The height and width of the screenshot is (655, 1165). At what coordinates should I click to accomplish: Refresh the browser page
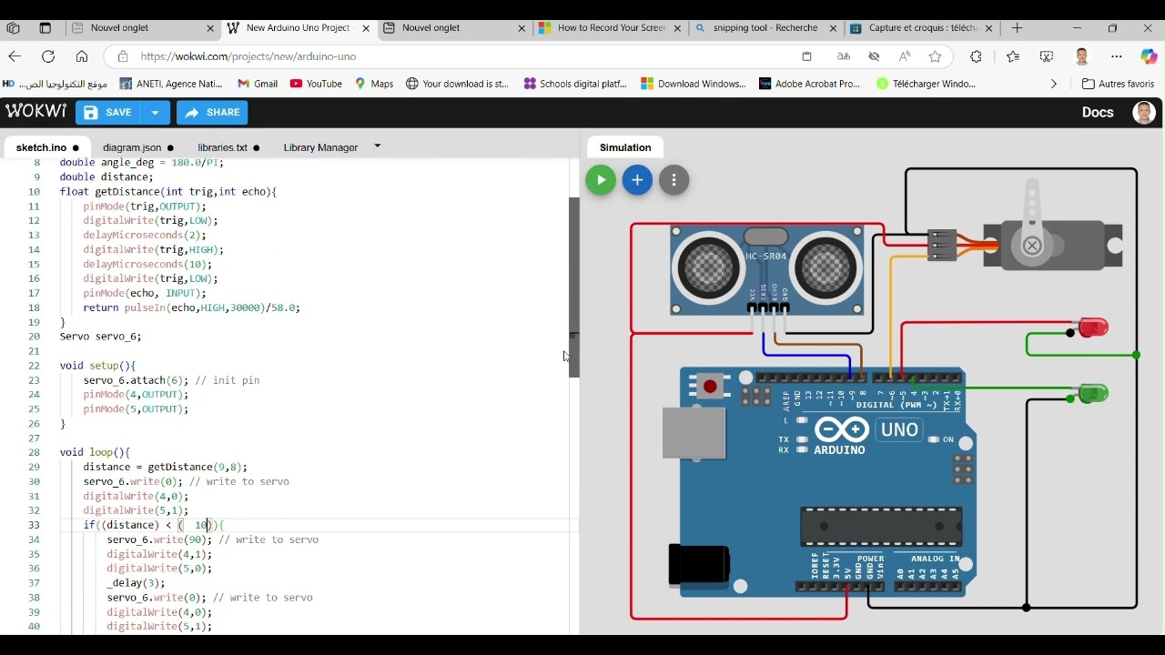click(48, 56)
